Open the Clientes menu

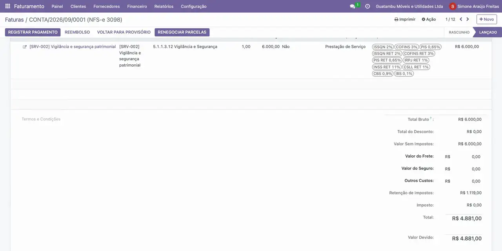point(78,6)
